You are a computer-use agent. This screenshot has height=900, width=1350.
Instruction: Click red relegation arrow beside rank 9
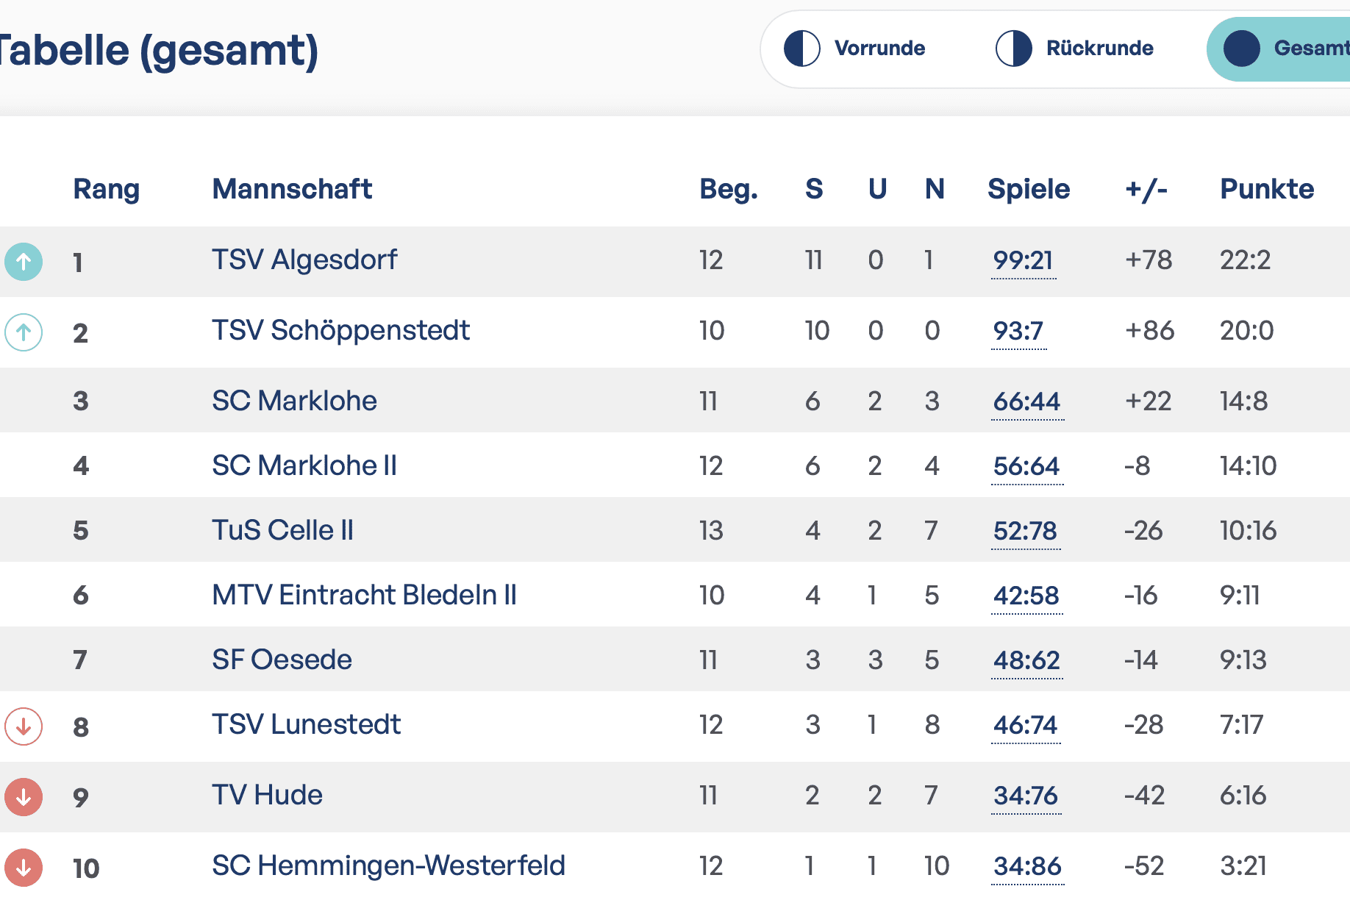[24, 797]
